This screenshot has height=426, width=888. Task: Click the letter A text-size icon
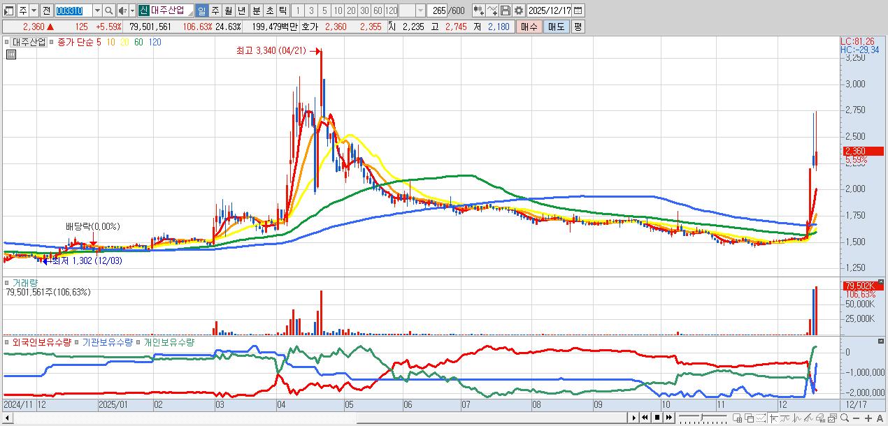[880, 418]
